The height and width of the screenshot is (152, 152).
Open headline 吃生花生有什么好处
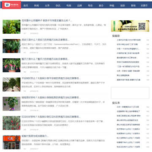128,147
